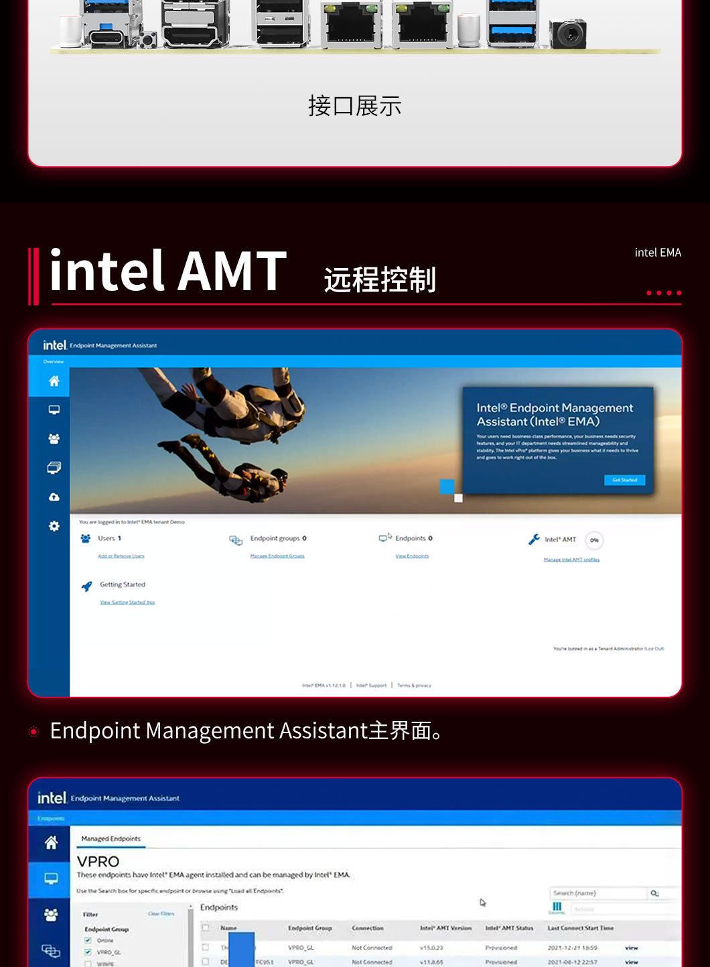Open Endpoint Groups icon in Endpoints screenshot sidebar
Image resolution: width=710 pixels, height=967 pixels.
(51, 950)
